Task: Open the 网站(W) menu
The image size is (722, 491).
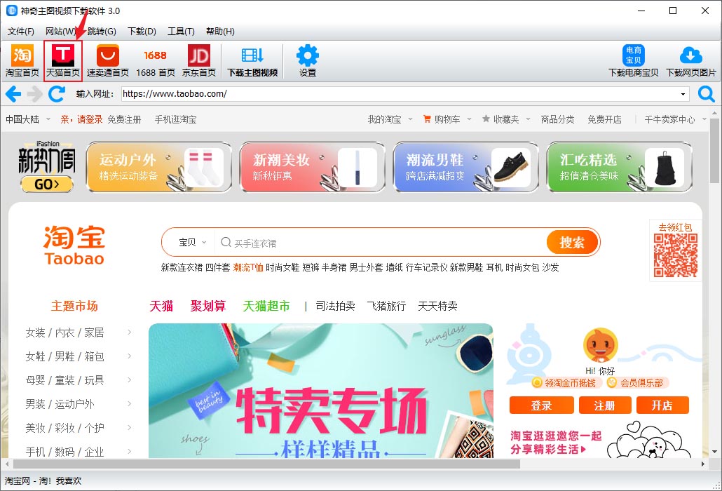Action: [x=60, y=32]
